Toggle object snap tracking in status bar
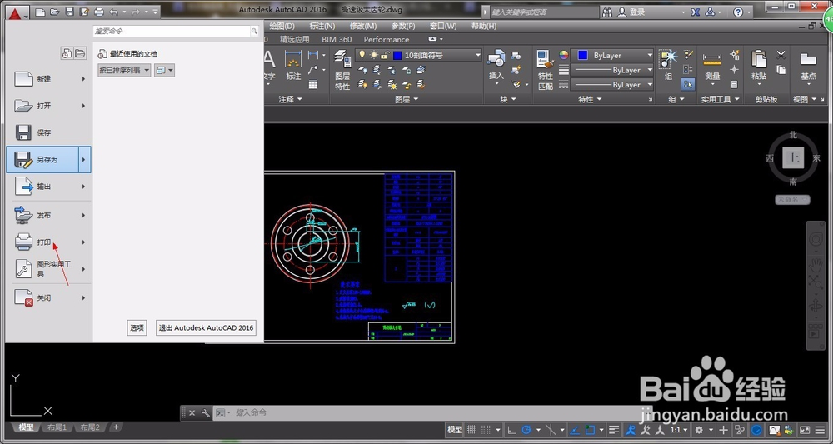The height and width of the screenshot is (444, 833). (x=574, y=430)
